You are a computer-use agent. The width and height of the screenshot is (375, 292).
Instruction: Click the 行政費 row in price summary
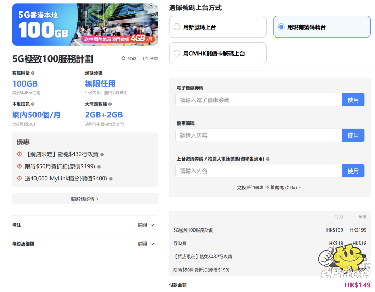pyautogui.click(x=270, y=243)
